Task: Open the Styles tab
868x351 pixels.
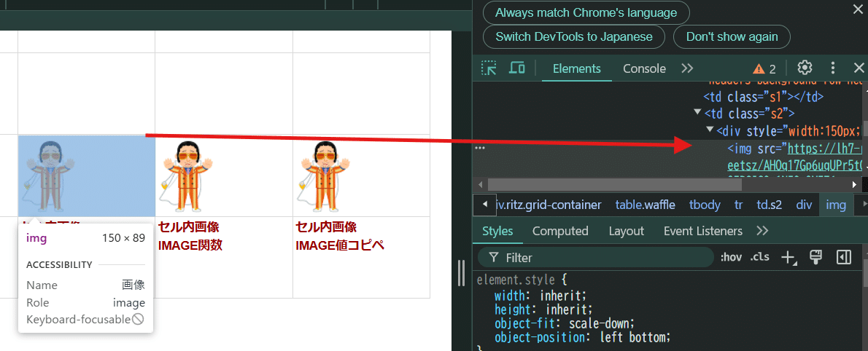Action: pos(497,231)
